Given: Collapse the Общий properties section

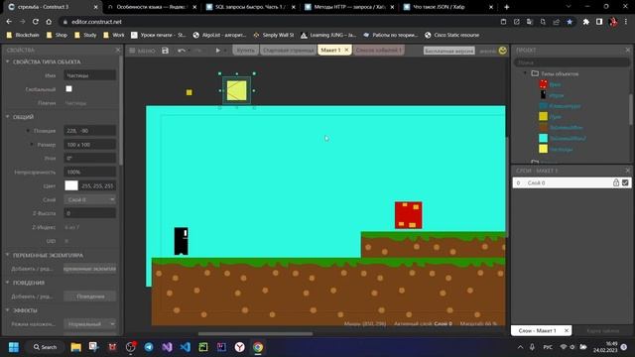Looking at the screenshot, I should (x=7, y=117).
